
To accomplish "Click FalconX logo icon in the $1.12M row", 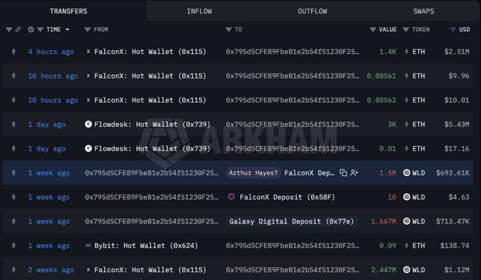I will pyautogui.click(x=89, y=270).
